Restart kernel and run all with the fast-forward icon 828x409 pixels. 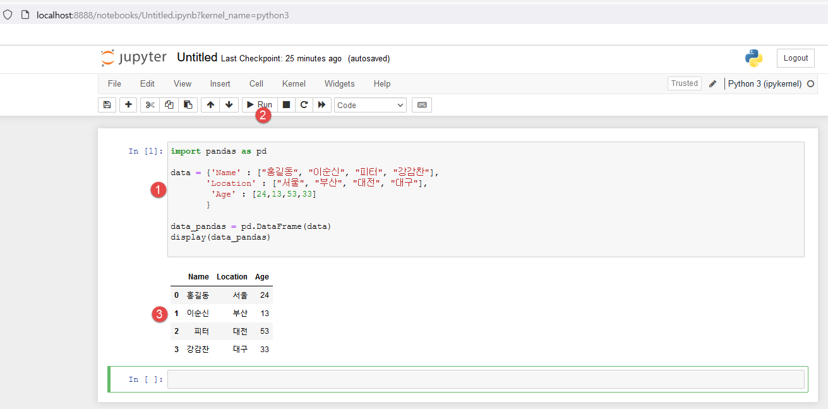(x=322, y=105)
